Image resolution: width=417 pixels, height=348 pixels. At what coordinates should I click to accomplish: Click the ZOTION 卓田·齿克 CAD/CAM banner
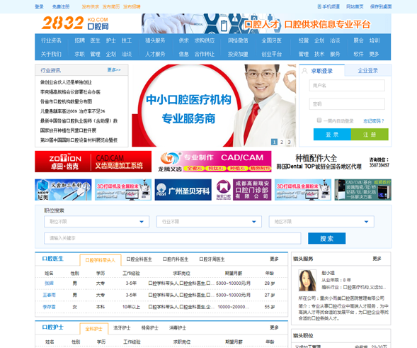(93, 162)
